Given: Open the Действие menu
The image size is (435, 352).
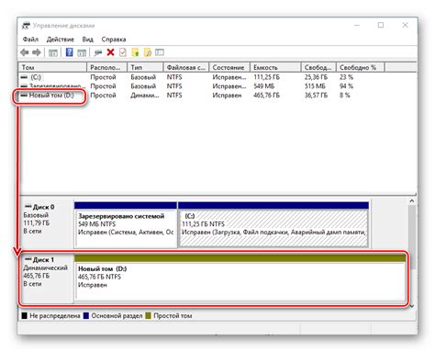Looking at the screenshot, I should pyautogui.click(x=61, y=40).
